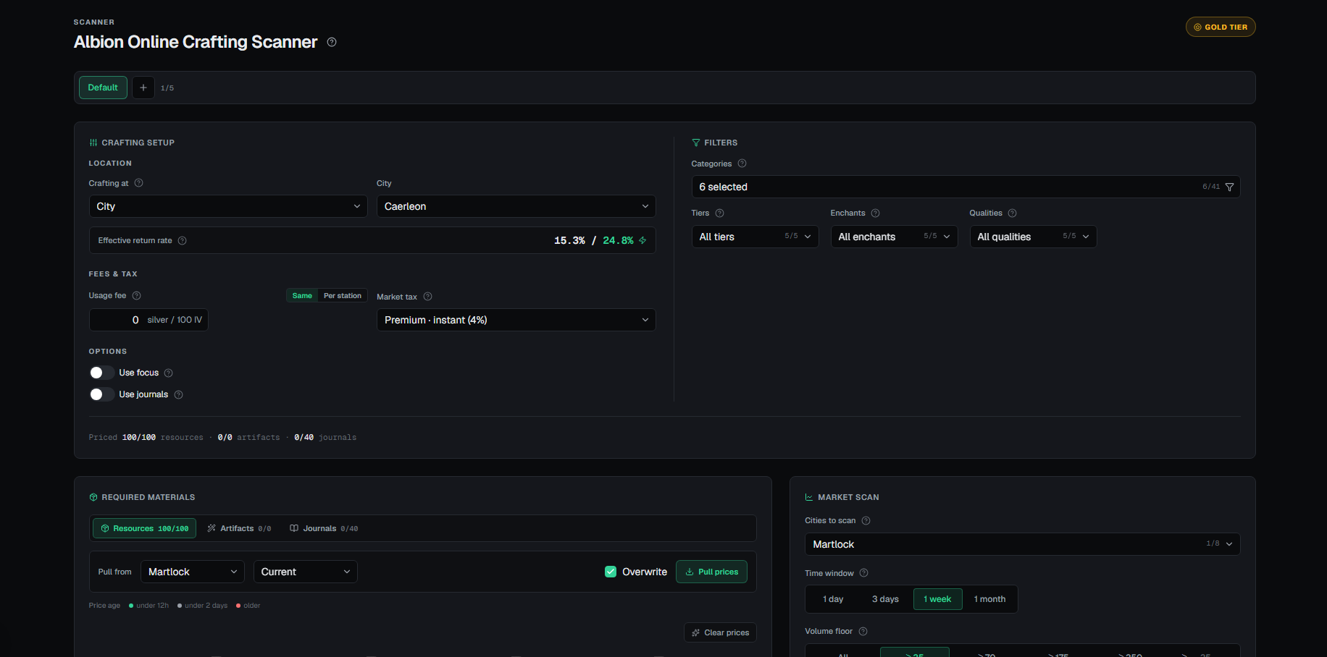Image resolution: width=1327 pixels, height=657 pixels.
Task: Open Market tax dropdown Premium instant (4%)
Action: click(x=516, y=320)
